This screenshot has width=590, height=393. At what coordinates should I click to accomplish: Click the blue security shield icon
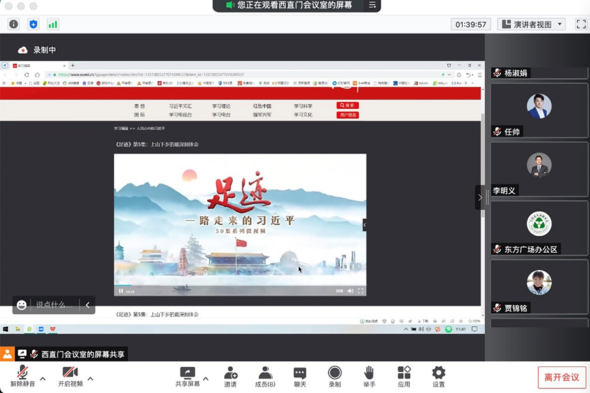tap(33, 24)
